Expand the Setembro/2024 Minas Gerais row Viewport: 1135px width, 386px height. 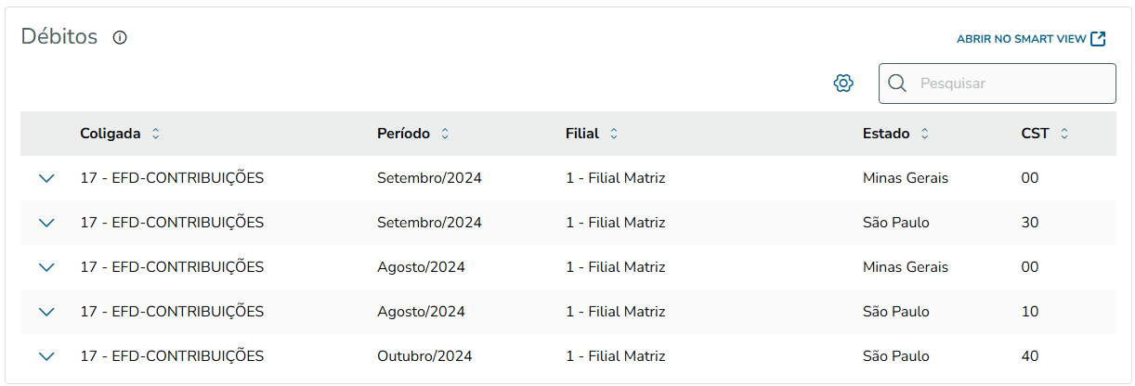[x=47, y=178]
